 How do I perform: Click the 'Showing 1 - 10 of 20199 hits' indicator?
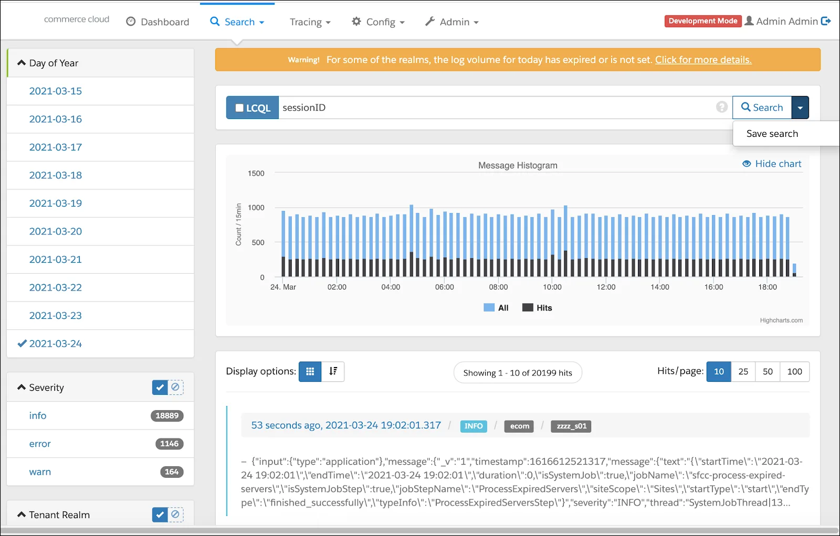point(518,373)
